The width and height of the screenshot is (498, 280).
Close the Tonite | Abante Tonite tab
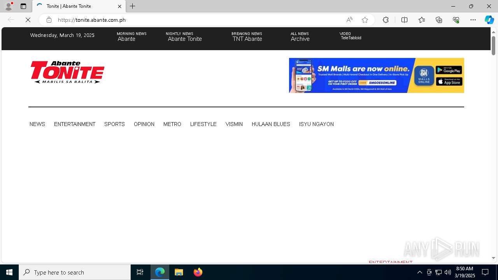[x=119, y=6]
